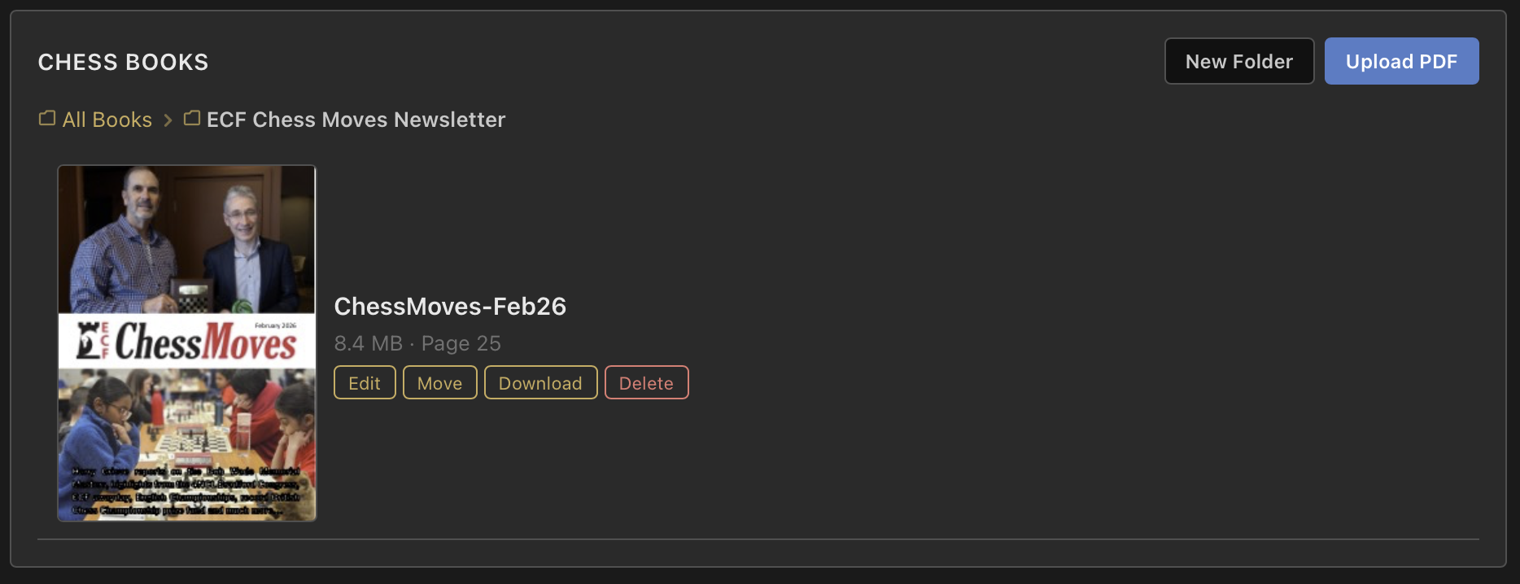This screenshot has width=1520, height=584.
Task: Open the ChessMoves-Feb26 book title
Action: [450, 307]
